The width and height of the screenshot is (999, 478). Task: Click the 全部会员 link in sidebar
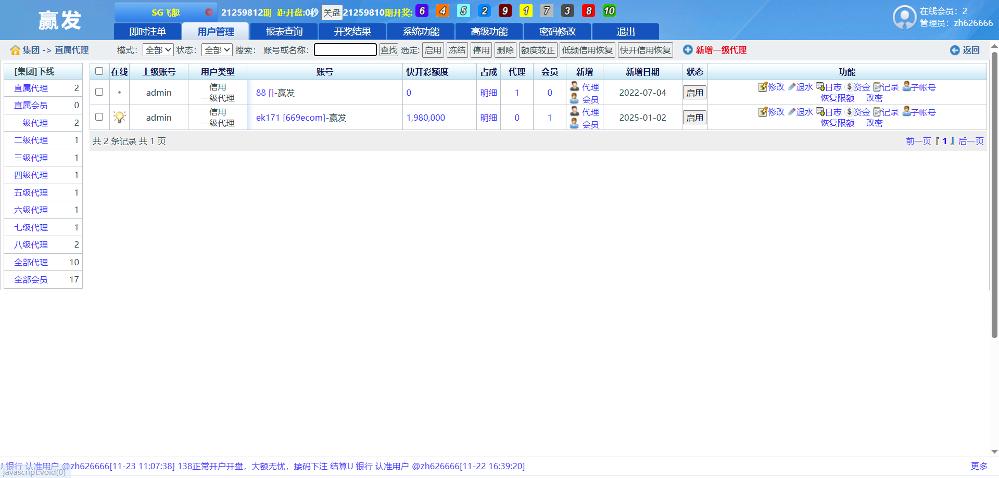click(x=31, y=280)
